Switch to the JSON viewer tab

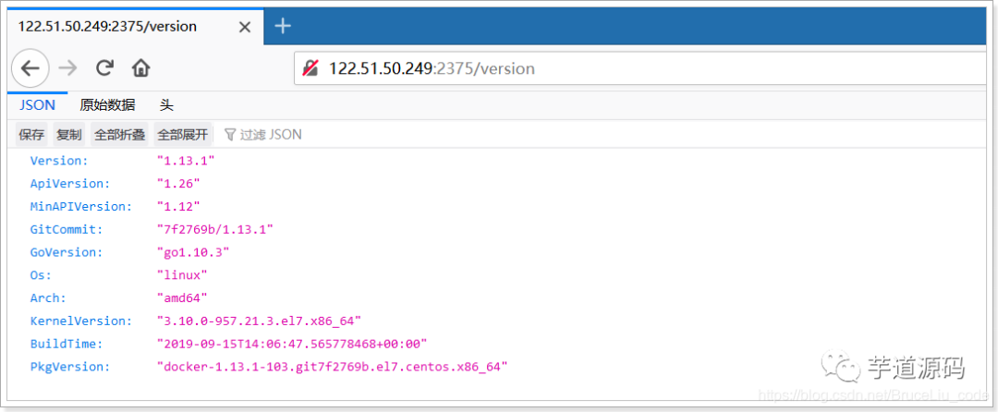37,105
